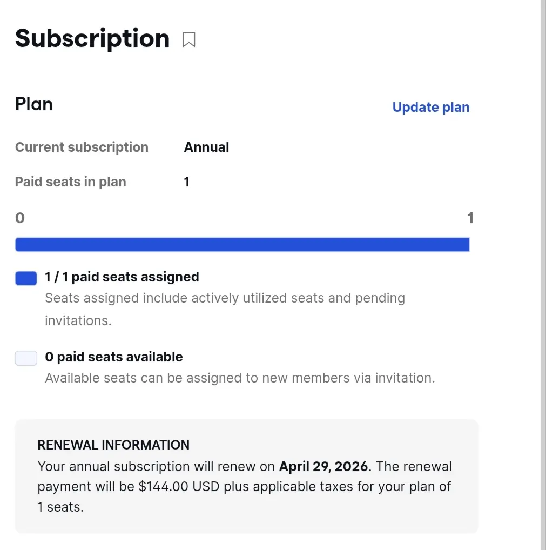Select the April 29, 2026 renewal date

323,466
